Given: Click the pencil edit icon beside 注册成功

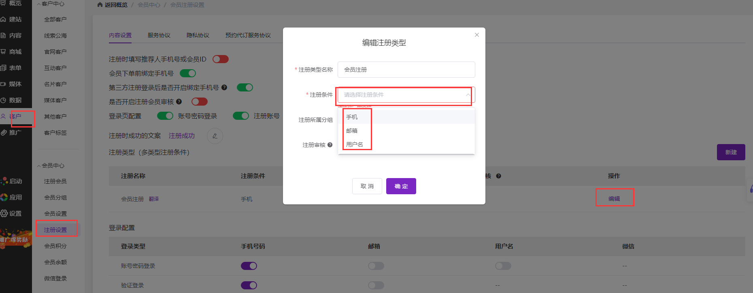Looking at the screenshot, I should point(215,136).
